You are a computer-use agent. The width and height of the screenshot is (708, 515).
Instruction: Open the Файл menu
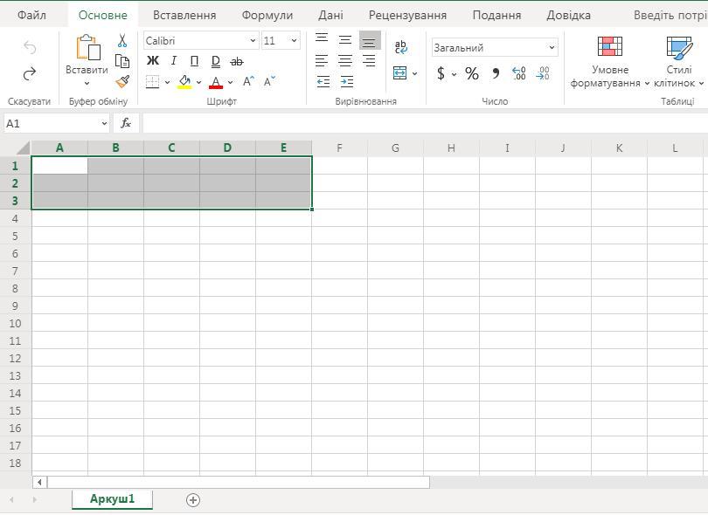31,15
